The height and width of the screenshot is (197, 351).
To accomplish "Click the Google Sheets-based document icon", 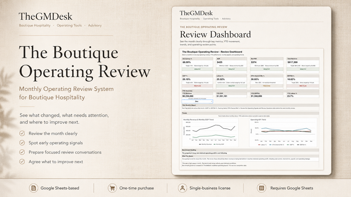I will pyautogui.click(x=34, y=188).
